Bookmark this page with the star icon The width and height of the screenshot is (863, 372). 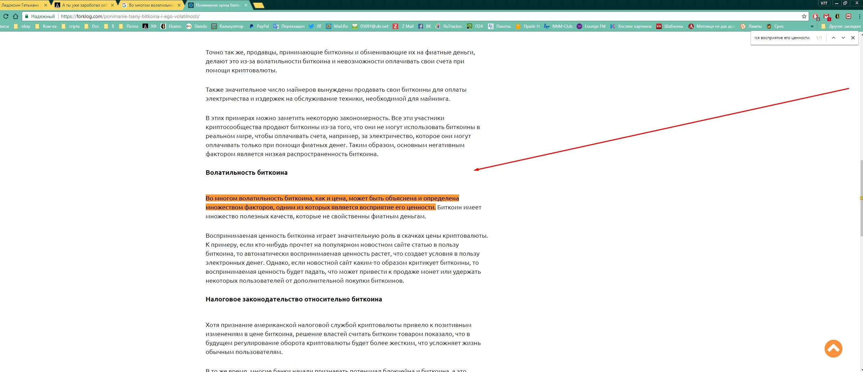pos(804,16)
